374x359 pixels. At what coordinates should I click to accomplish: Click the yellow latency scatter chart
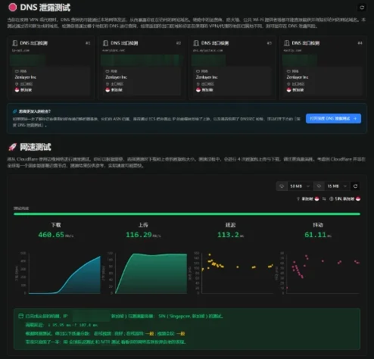(238, 273)
